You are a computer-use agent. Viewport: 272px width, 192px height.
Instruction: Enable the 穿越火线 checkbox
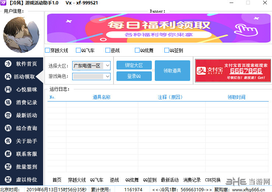point(47,50)
